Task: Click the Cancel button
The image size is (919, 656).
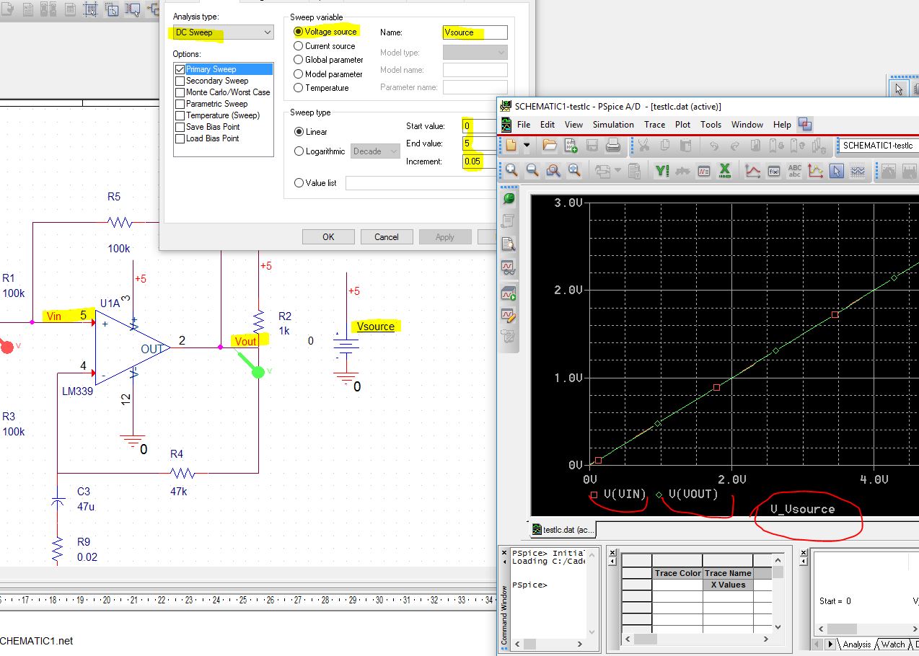Action: (387, 237)
